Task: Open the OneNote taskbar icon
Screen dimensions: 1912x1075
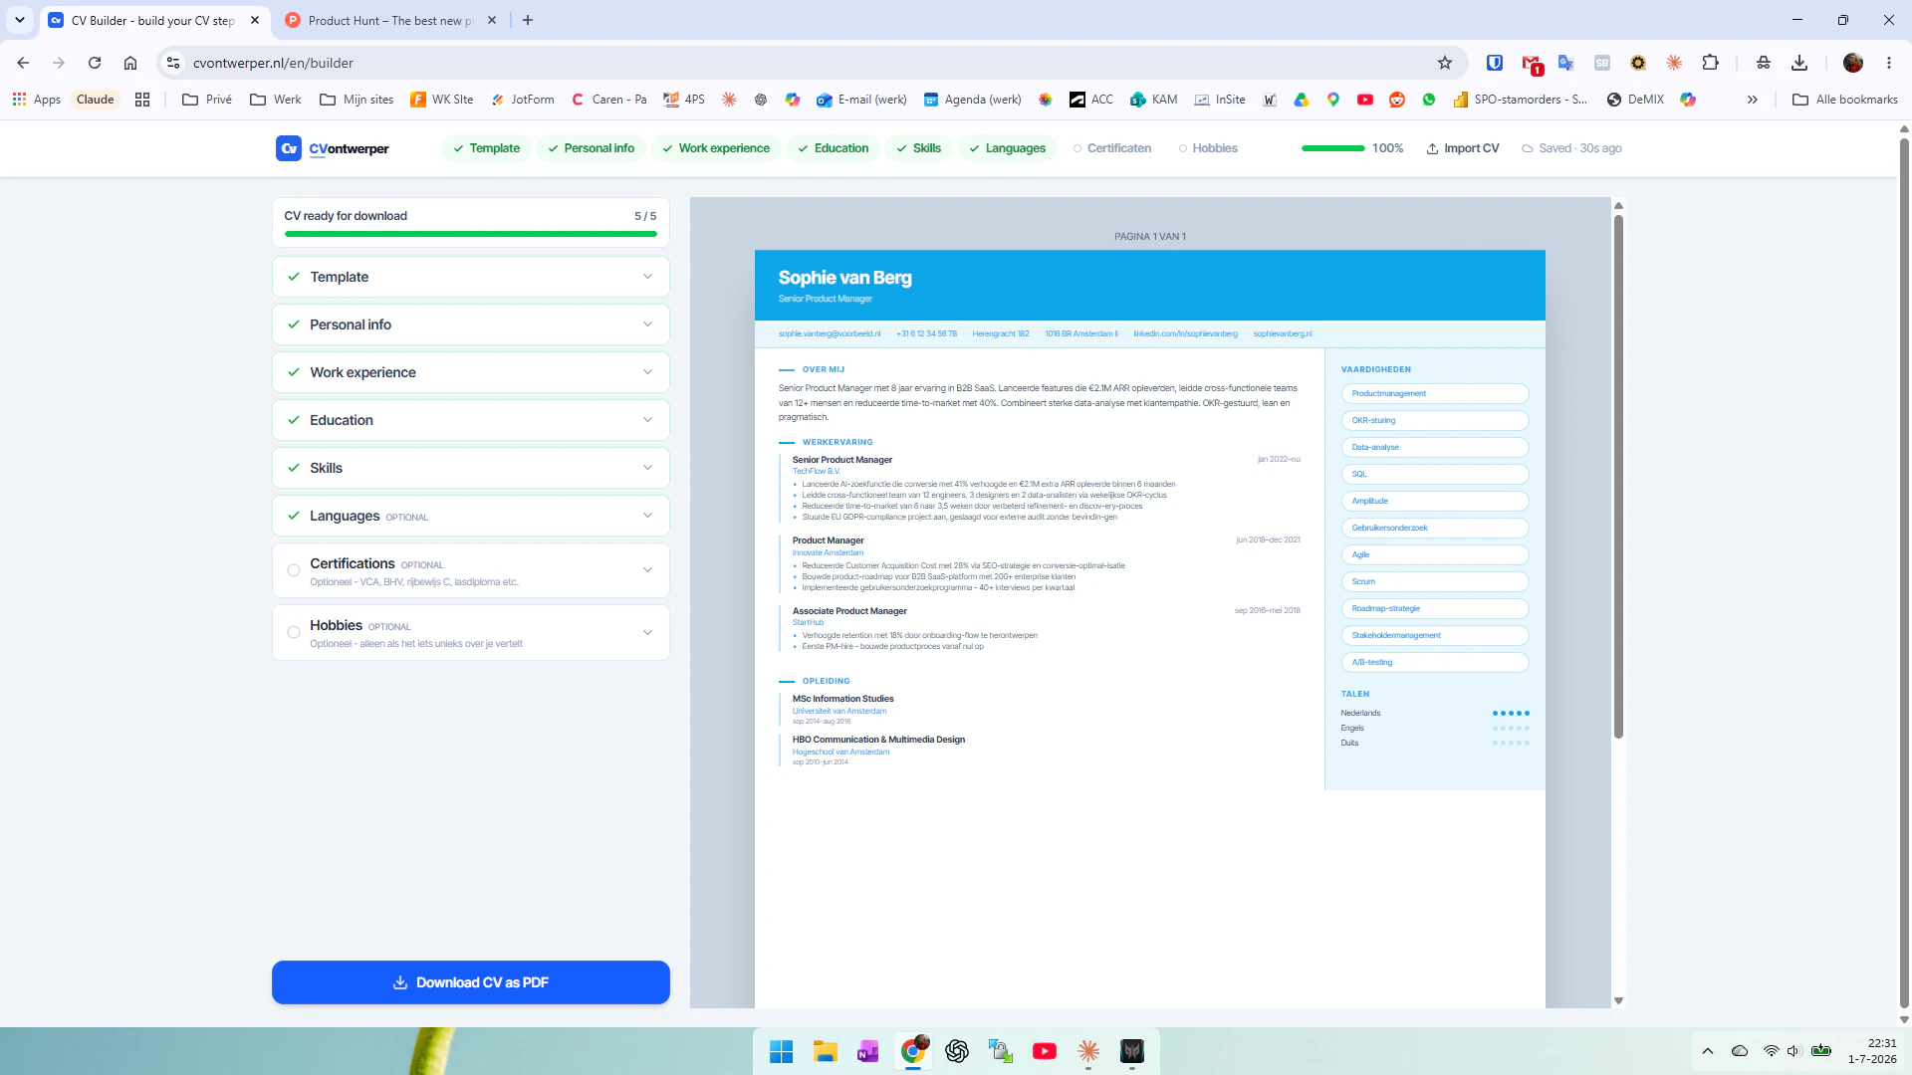Action: 868,1051
